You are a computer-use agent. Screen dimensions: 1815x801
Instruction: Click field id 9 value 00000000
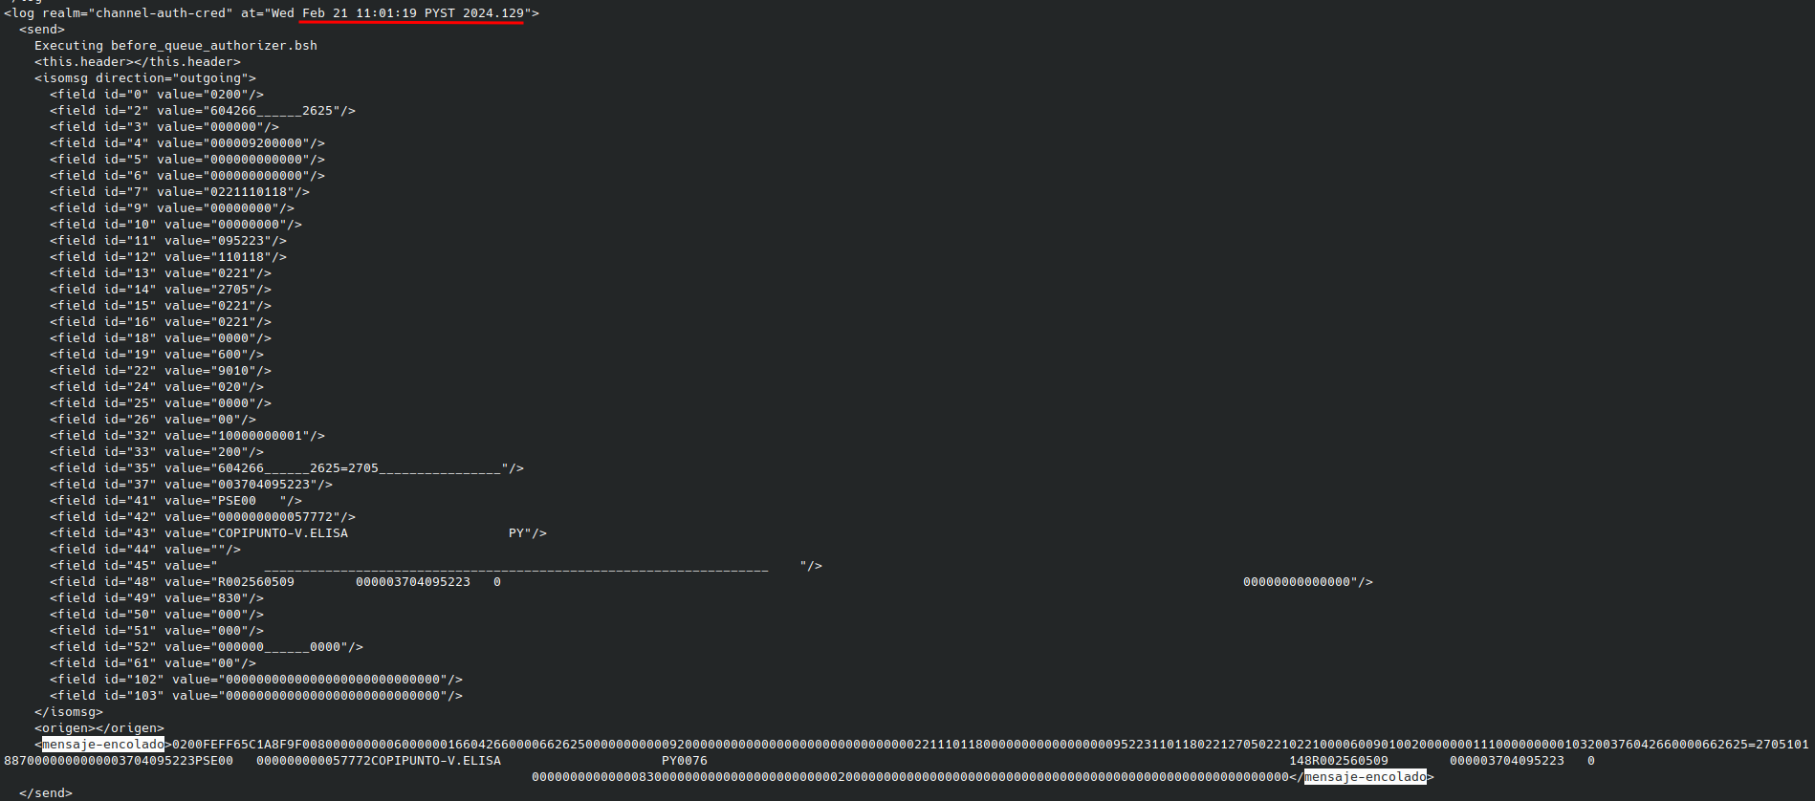(x=172, y=208)
